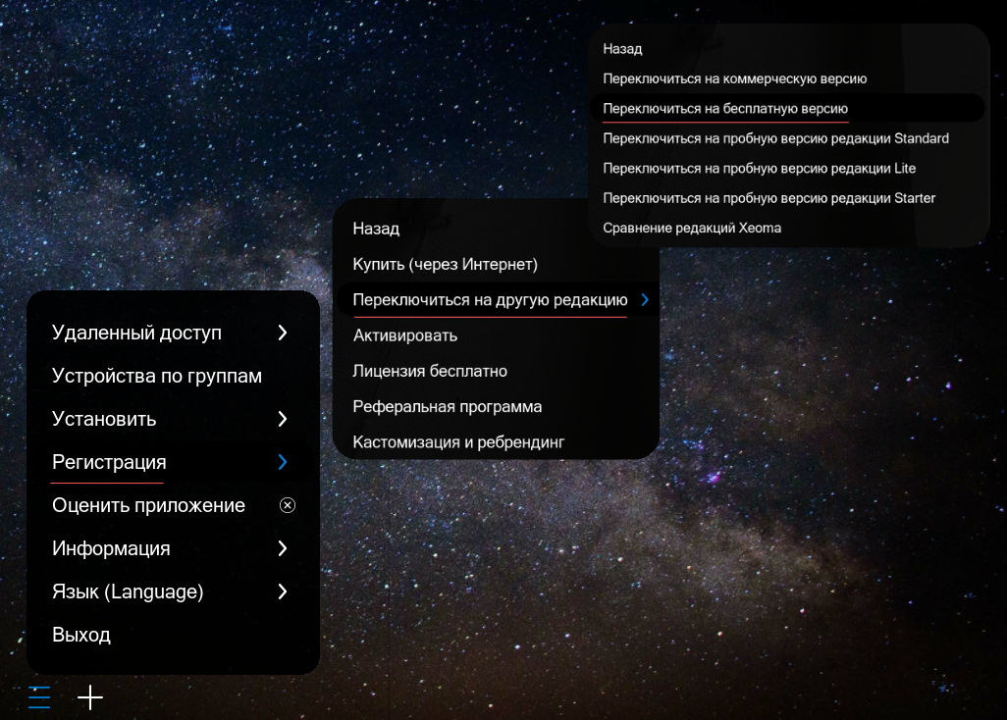
Task: Open the main menu icon at bottom left
Action: [38, 697]
